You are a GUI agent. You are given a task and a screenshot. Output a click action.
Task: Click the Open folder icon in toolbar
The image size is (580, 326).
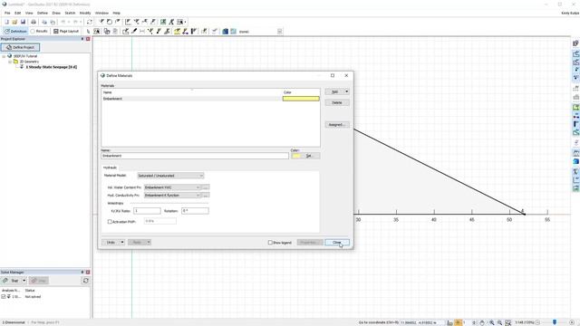14,22
